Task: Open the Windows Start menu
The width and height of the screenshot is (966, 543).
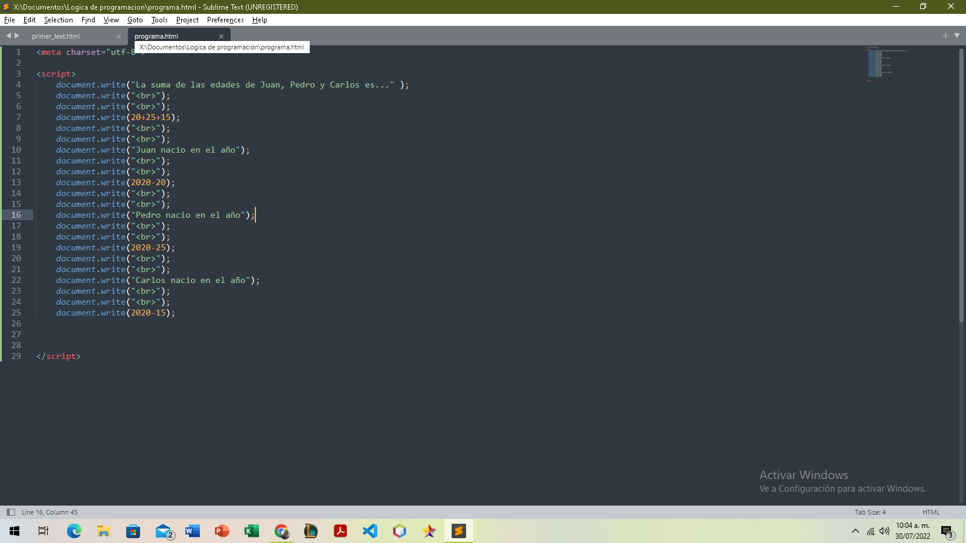Action: [14, 531]
